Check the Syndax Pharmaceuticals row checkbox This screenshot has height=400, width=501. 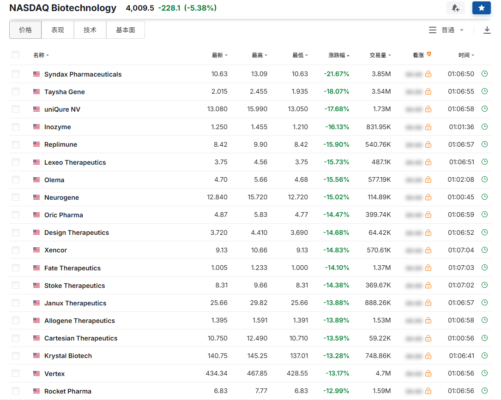16,74
